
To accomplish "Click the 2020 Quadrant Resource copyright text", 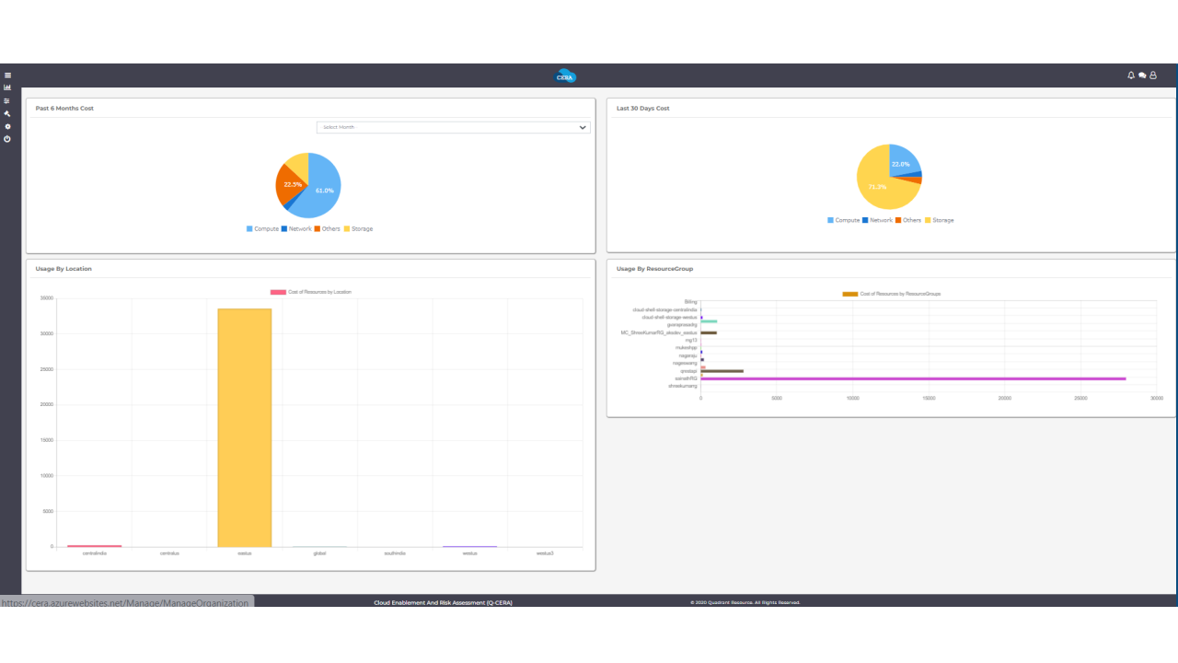I will click(745, 602).
